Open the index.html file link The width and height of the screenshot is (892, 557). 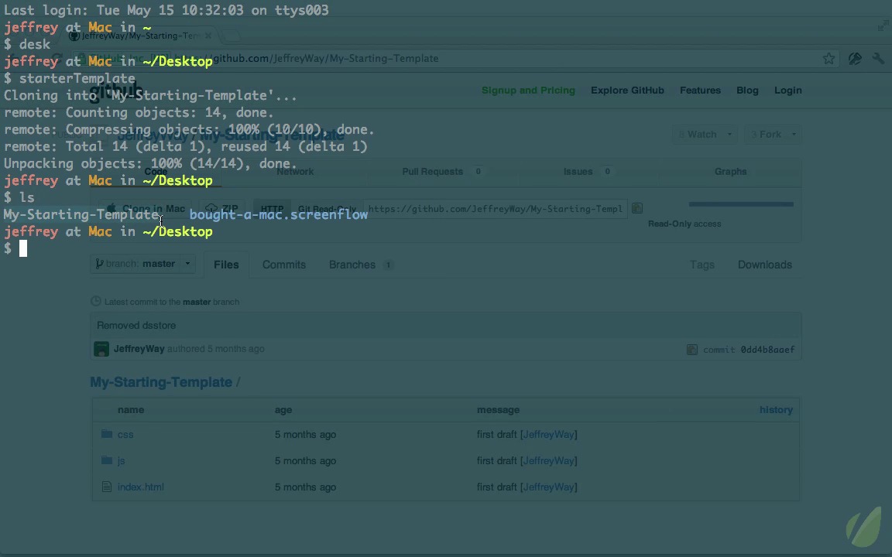pyautogui.click(x=140, y=487)
